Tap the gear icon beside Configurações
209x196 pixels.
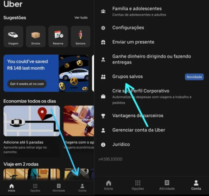(103, 28)
